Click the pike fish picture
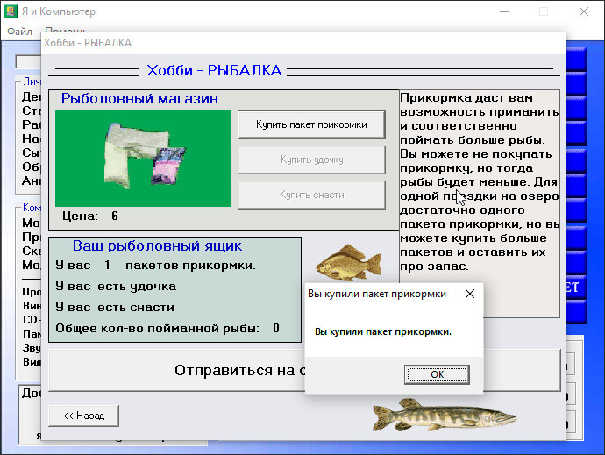 pos(444,416)
